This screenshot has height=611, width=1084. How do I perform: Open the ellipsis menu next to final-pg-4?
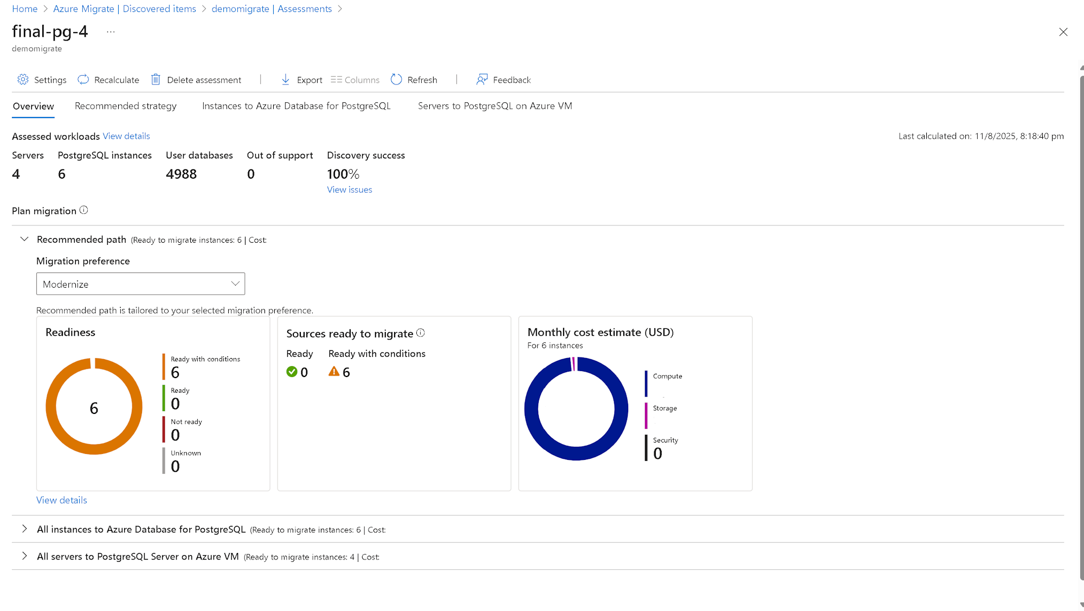[x=111, y=32]
